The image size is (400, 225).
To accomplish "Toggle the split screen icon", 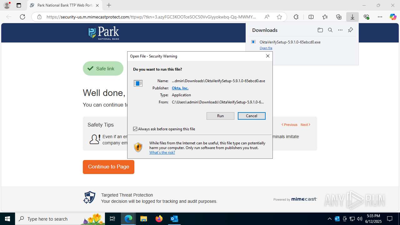I will pos(311,17).
